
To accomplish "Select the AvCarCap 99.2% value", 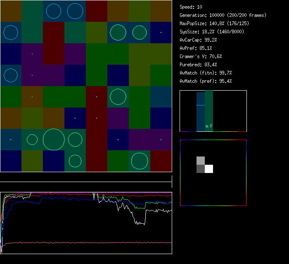I will click(198, 40).
